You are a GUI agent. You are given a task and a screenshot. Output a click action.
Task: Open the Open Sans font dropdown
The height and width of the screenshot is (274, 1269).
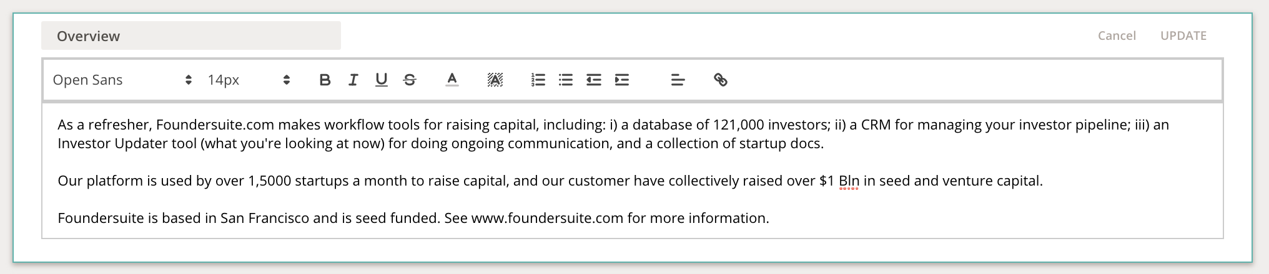pos(122,80)
